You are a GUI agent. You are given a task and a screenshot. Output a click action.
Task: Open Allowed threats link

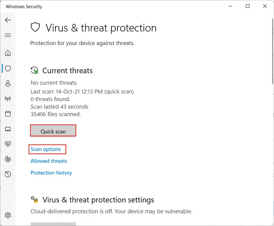(x=49, y=161)
